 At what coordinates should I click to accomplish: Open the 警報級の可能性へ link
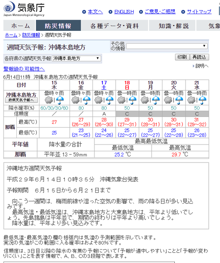24,69
